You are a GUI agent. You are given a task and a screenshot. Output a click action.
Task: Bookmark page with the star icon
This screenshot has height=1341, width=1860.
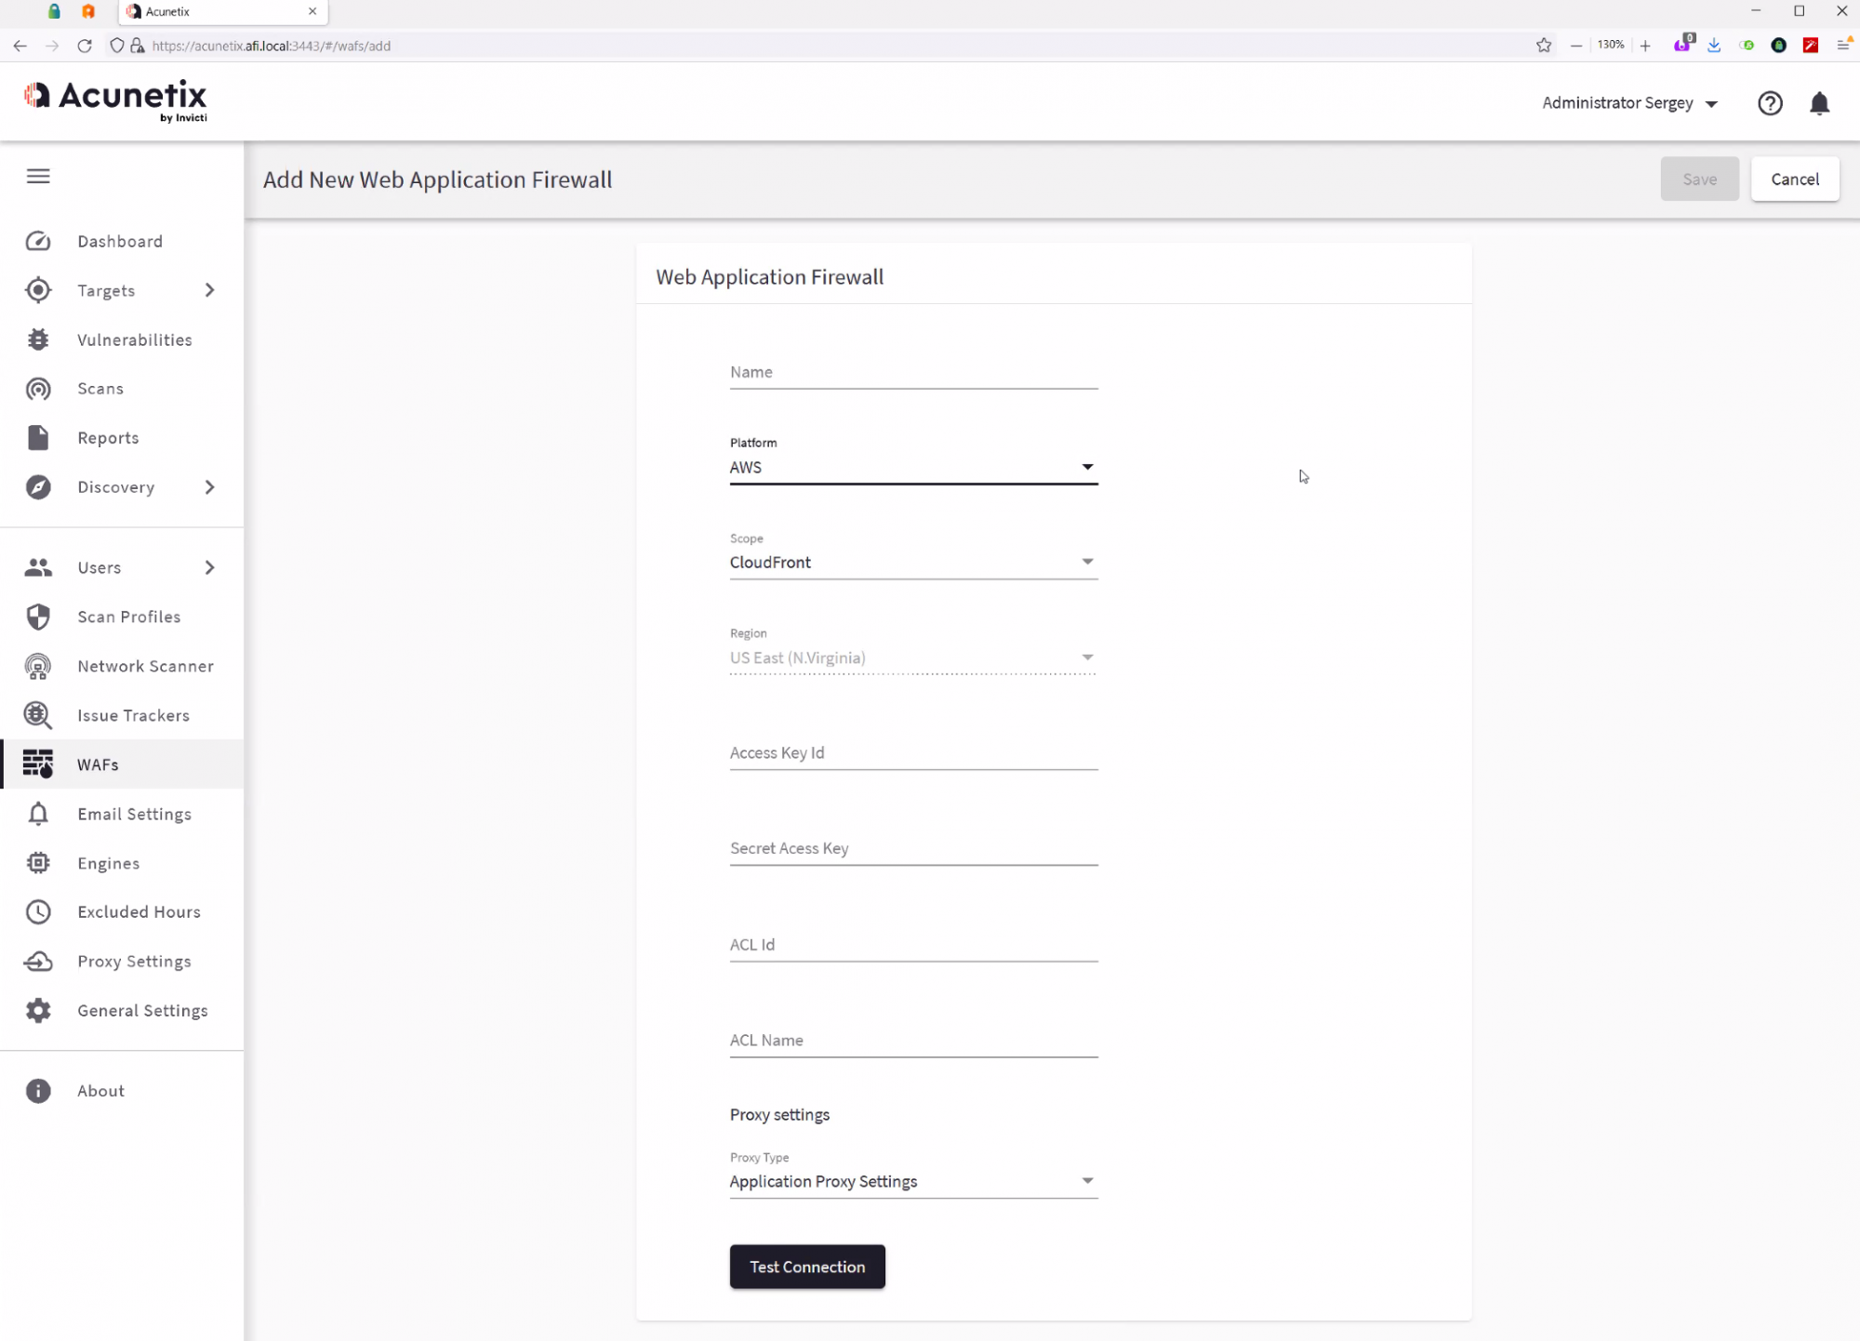click(x=1544, y=46)
